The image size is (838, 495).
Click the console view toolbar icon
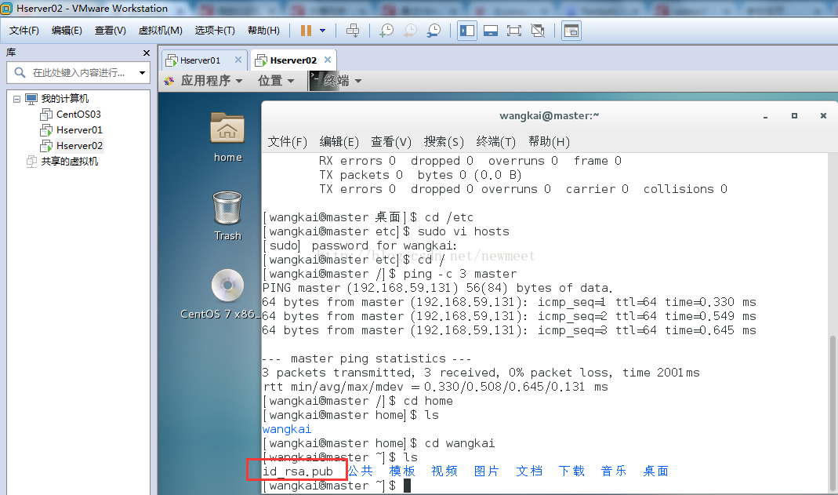coord(571,31)
